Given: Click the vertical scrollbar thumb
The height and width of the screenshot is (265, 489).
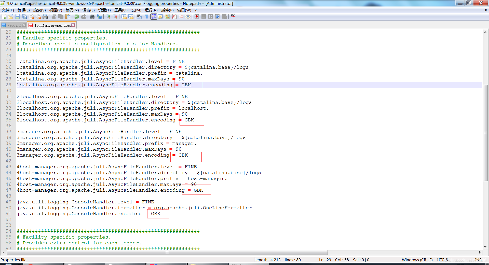Looking at the screenshot, I should click(x=485, y=133).
